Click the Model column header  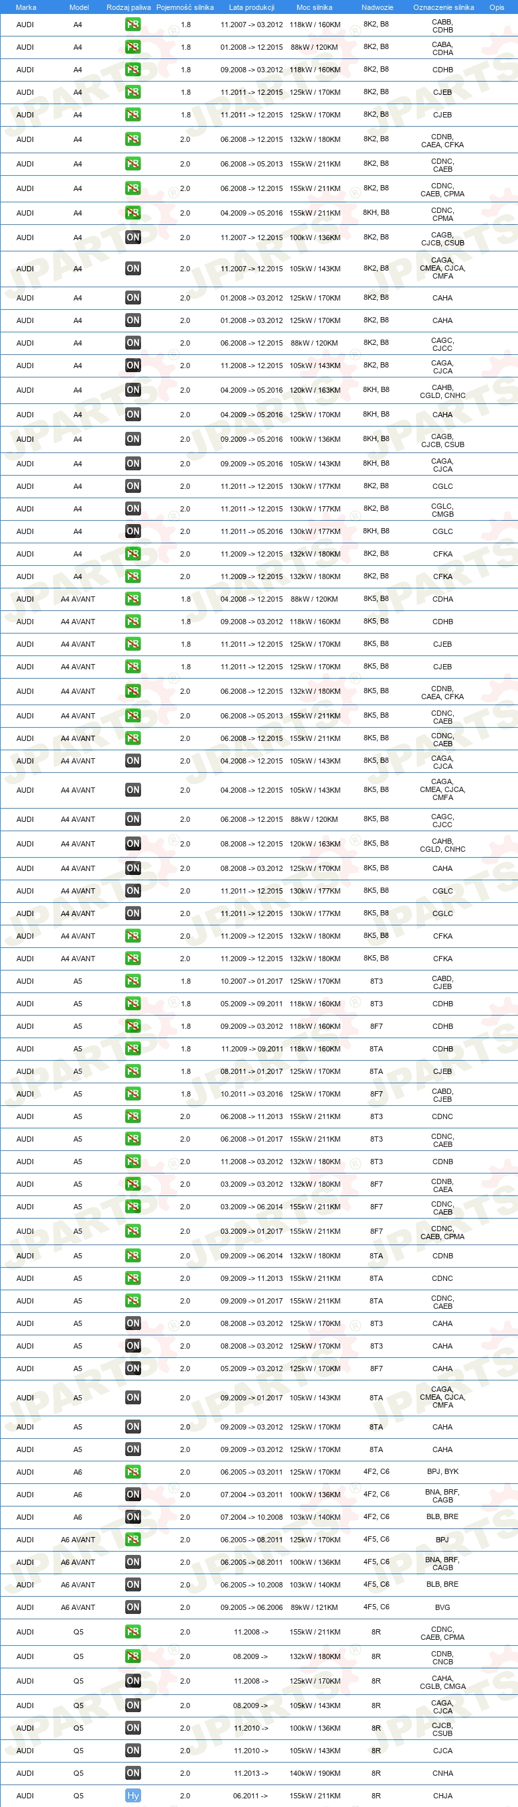point(79,7)
